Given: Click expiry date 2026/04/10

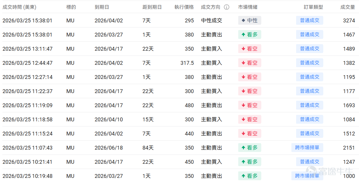Looking at the screenshot, I should tap(109, 120).
